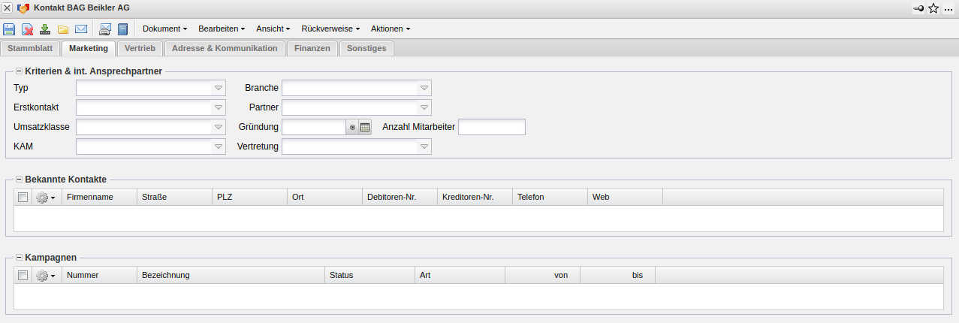Click the envelope email icon
This screenshot has height=323, width=959.
coord(81,29)
